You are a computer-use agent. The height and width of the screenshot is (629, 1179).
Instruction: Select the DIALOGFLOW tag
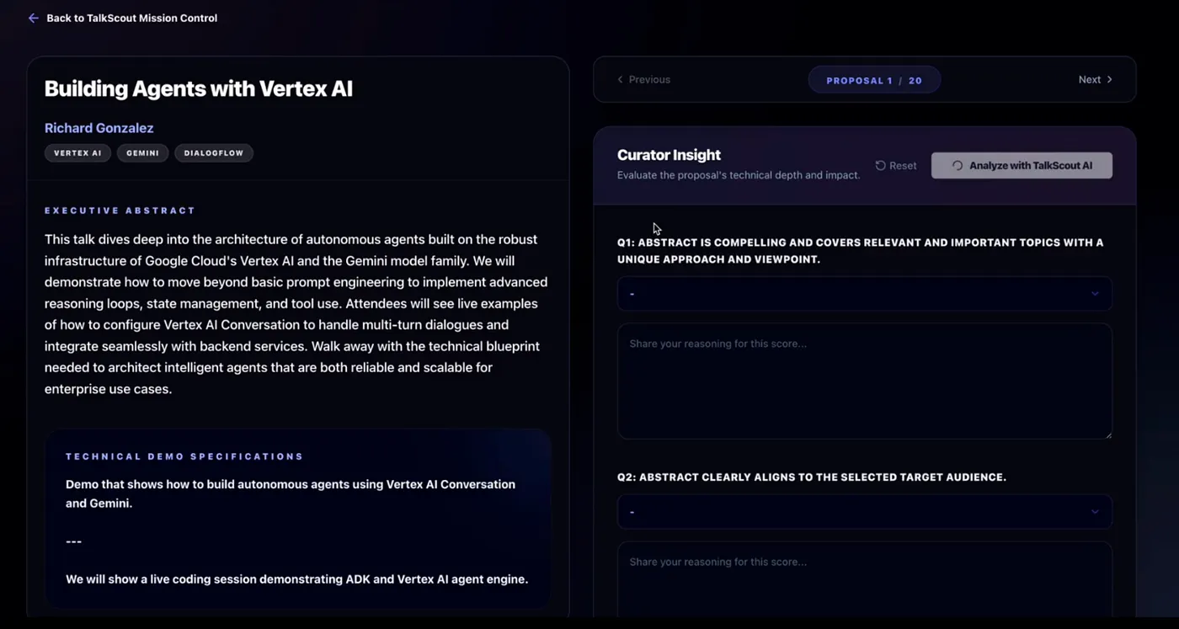coord(214,153)
